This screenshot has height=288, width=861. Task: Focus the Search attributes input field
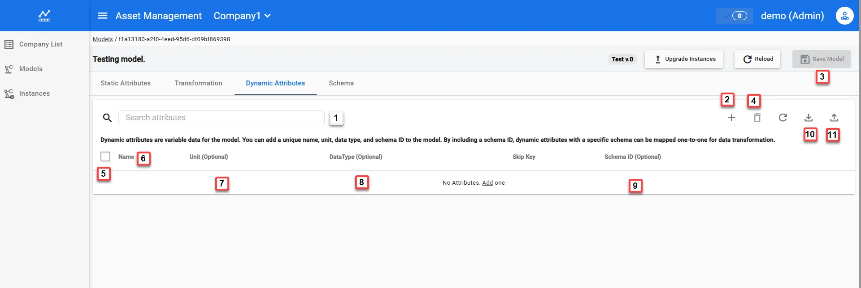pyautogui.click(x=222, y=118)
